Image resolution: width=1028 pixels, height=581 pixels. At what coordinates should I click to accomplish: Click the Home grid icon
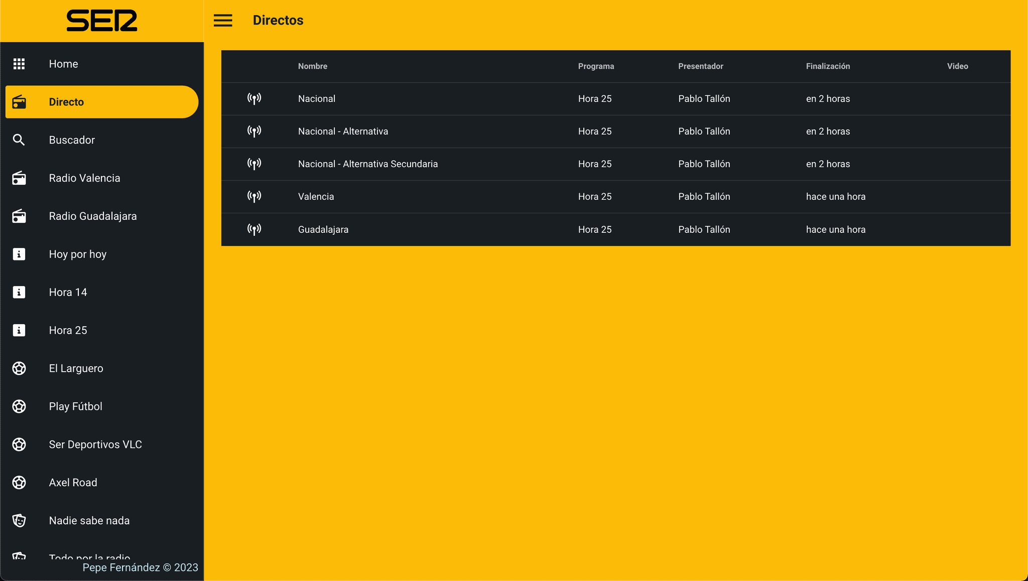19,64
